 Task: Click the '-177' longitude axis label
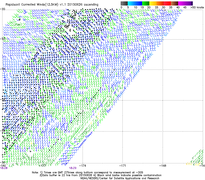coord(43,166)
